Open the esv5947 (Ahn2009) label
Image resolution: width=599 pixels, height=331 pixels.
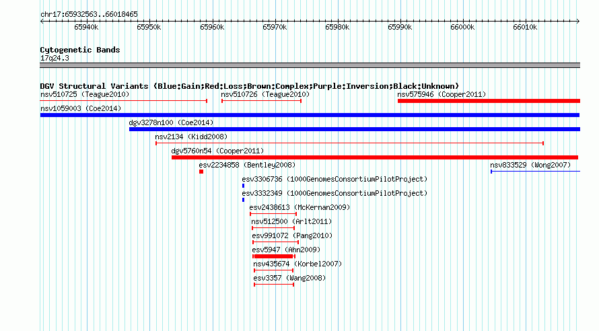tap(286, 250)
